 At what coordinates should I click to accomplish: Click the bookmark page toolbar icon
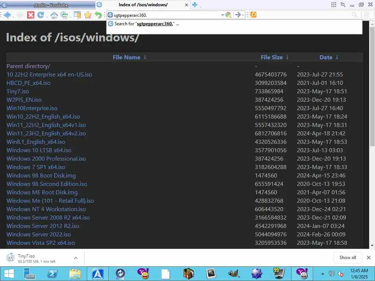pyautogui.click(x=78, y=15)
